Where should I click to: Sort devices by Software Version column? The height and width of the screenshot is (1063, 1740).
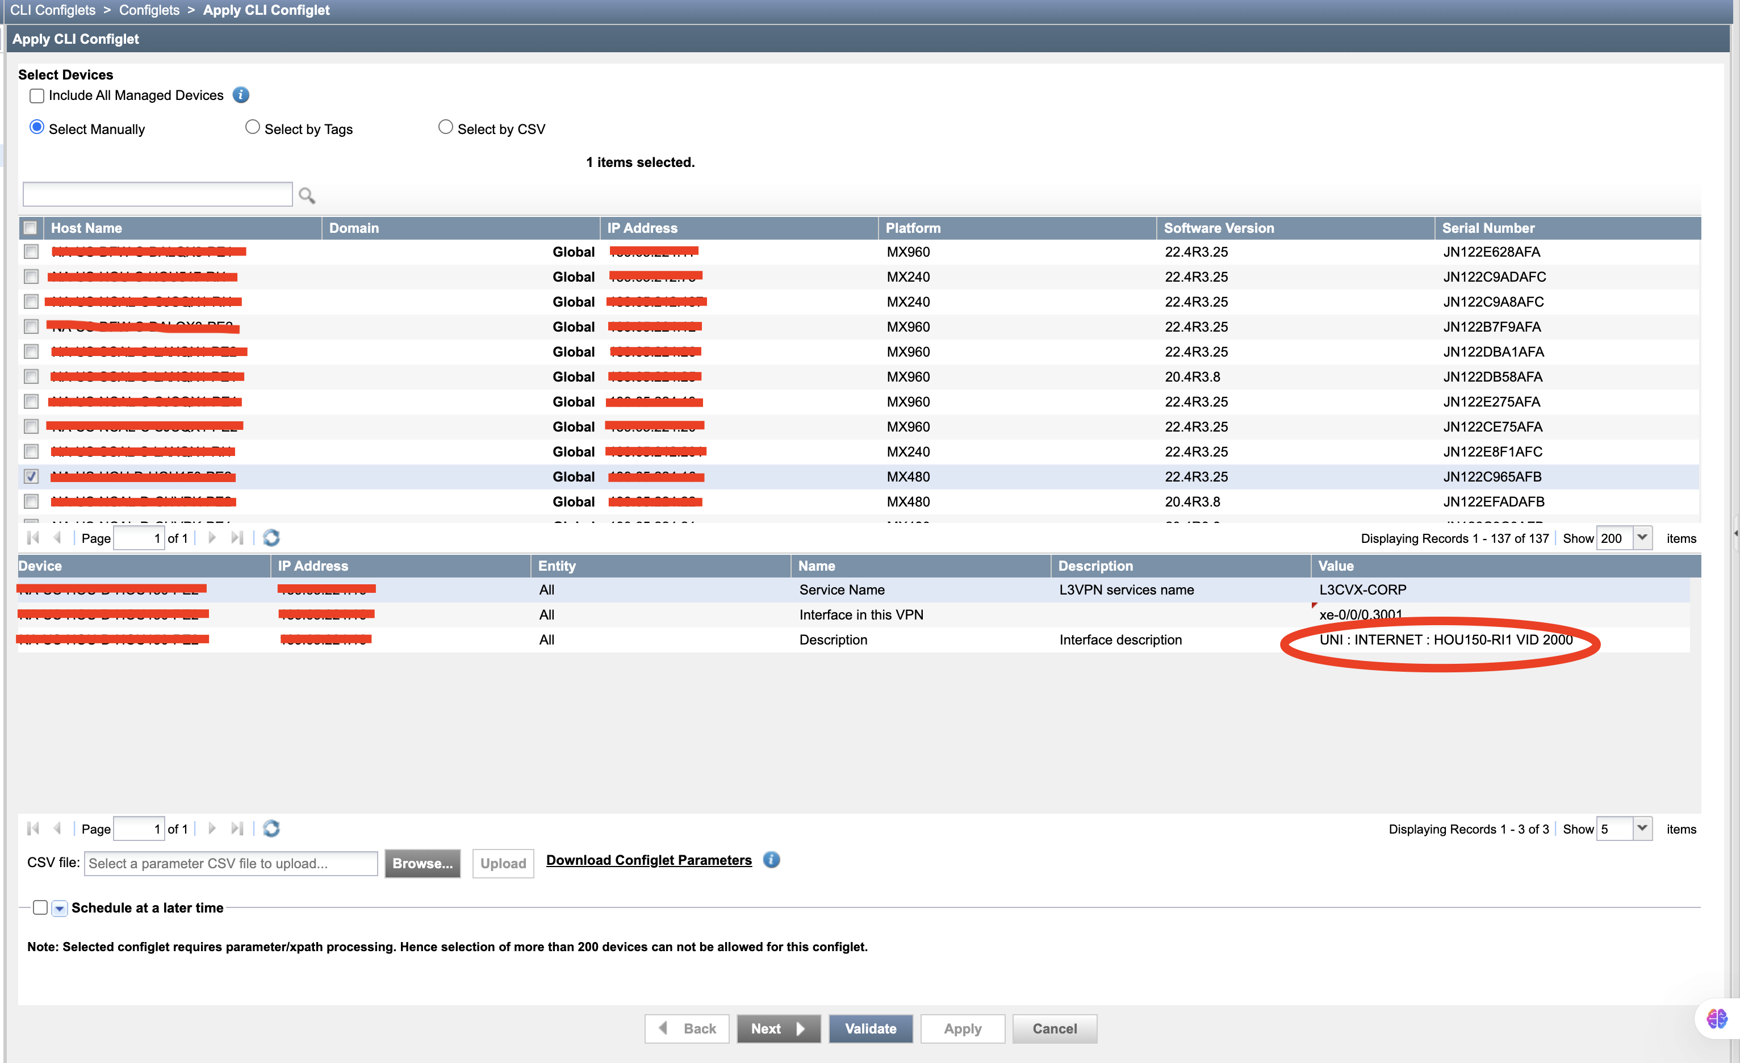coord(1296,228)
